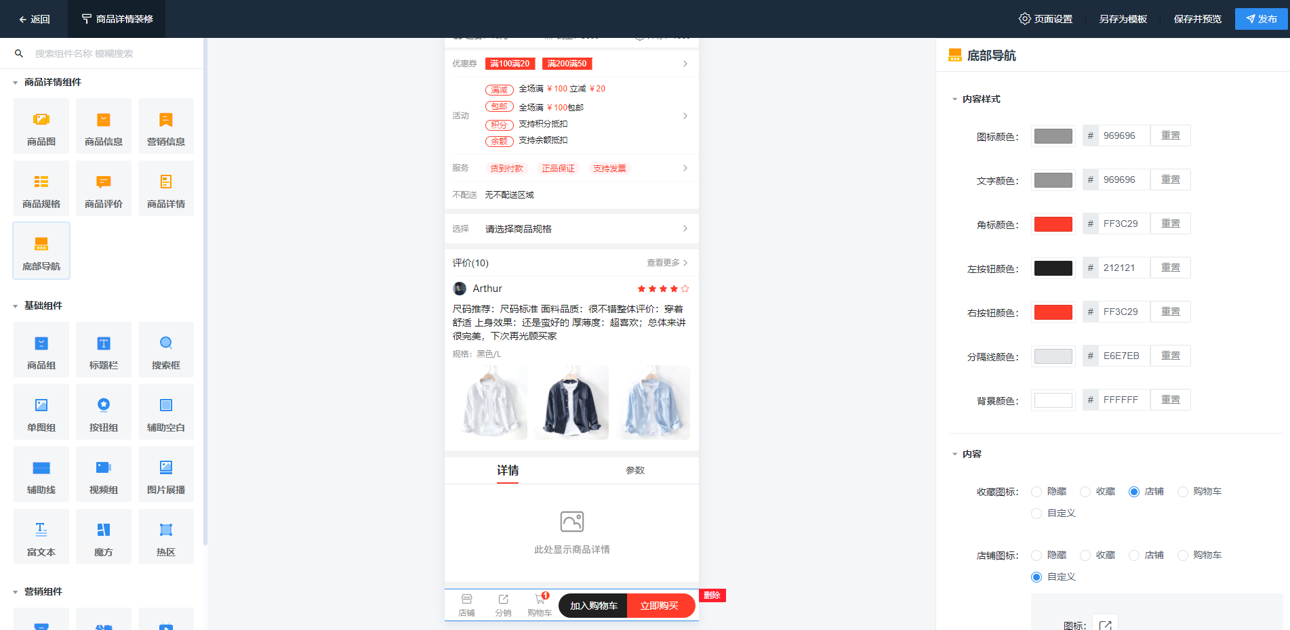Open the 角标颜色 color swatch

1053,224
